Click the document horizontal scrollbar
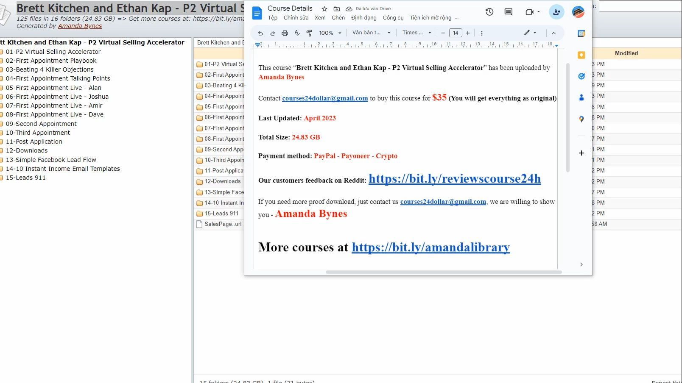The height and width of the screenshot is (383, 682). point(444,272)
